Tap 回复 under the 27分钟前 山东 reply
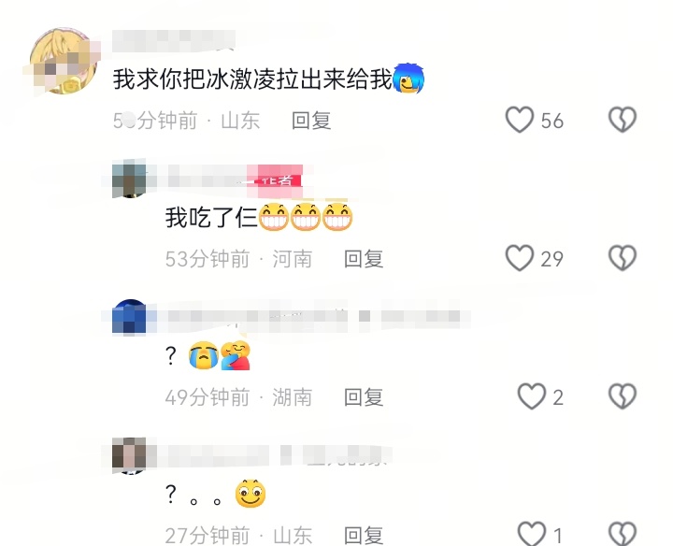 364,536
